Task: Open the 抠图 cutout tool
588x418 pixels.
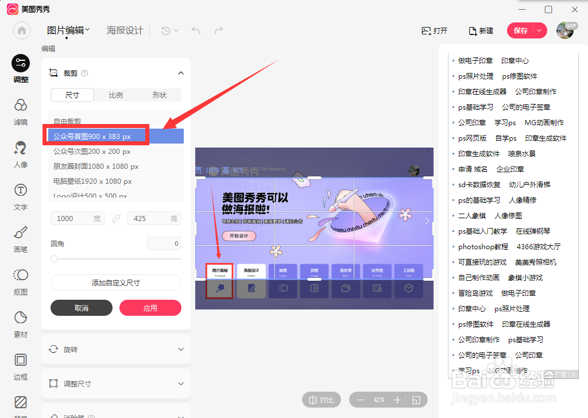Action: coord(21,282)
